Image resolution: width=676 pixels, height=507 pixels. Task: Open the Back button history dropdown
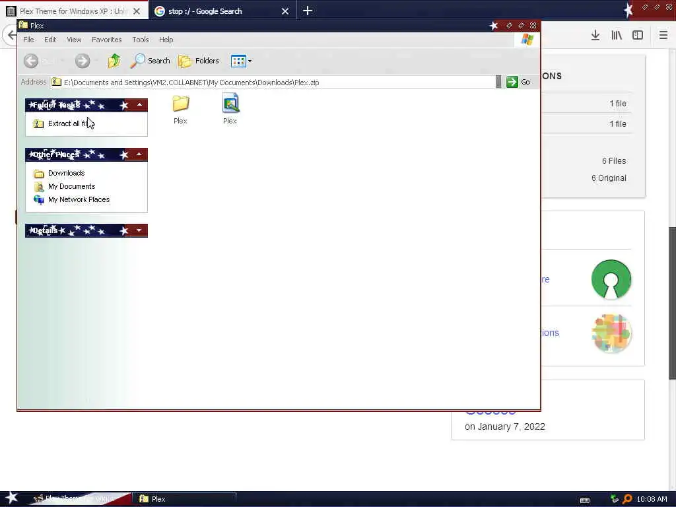[62, 61]
